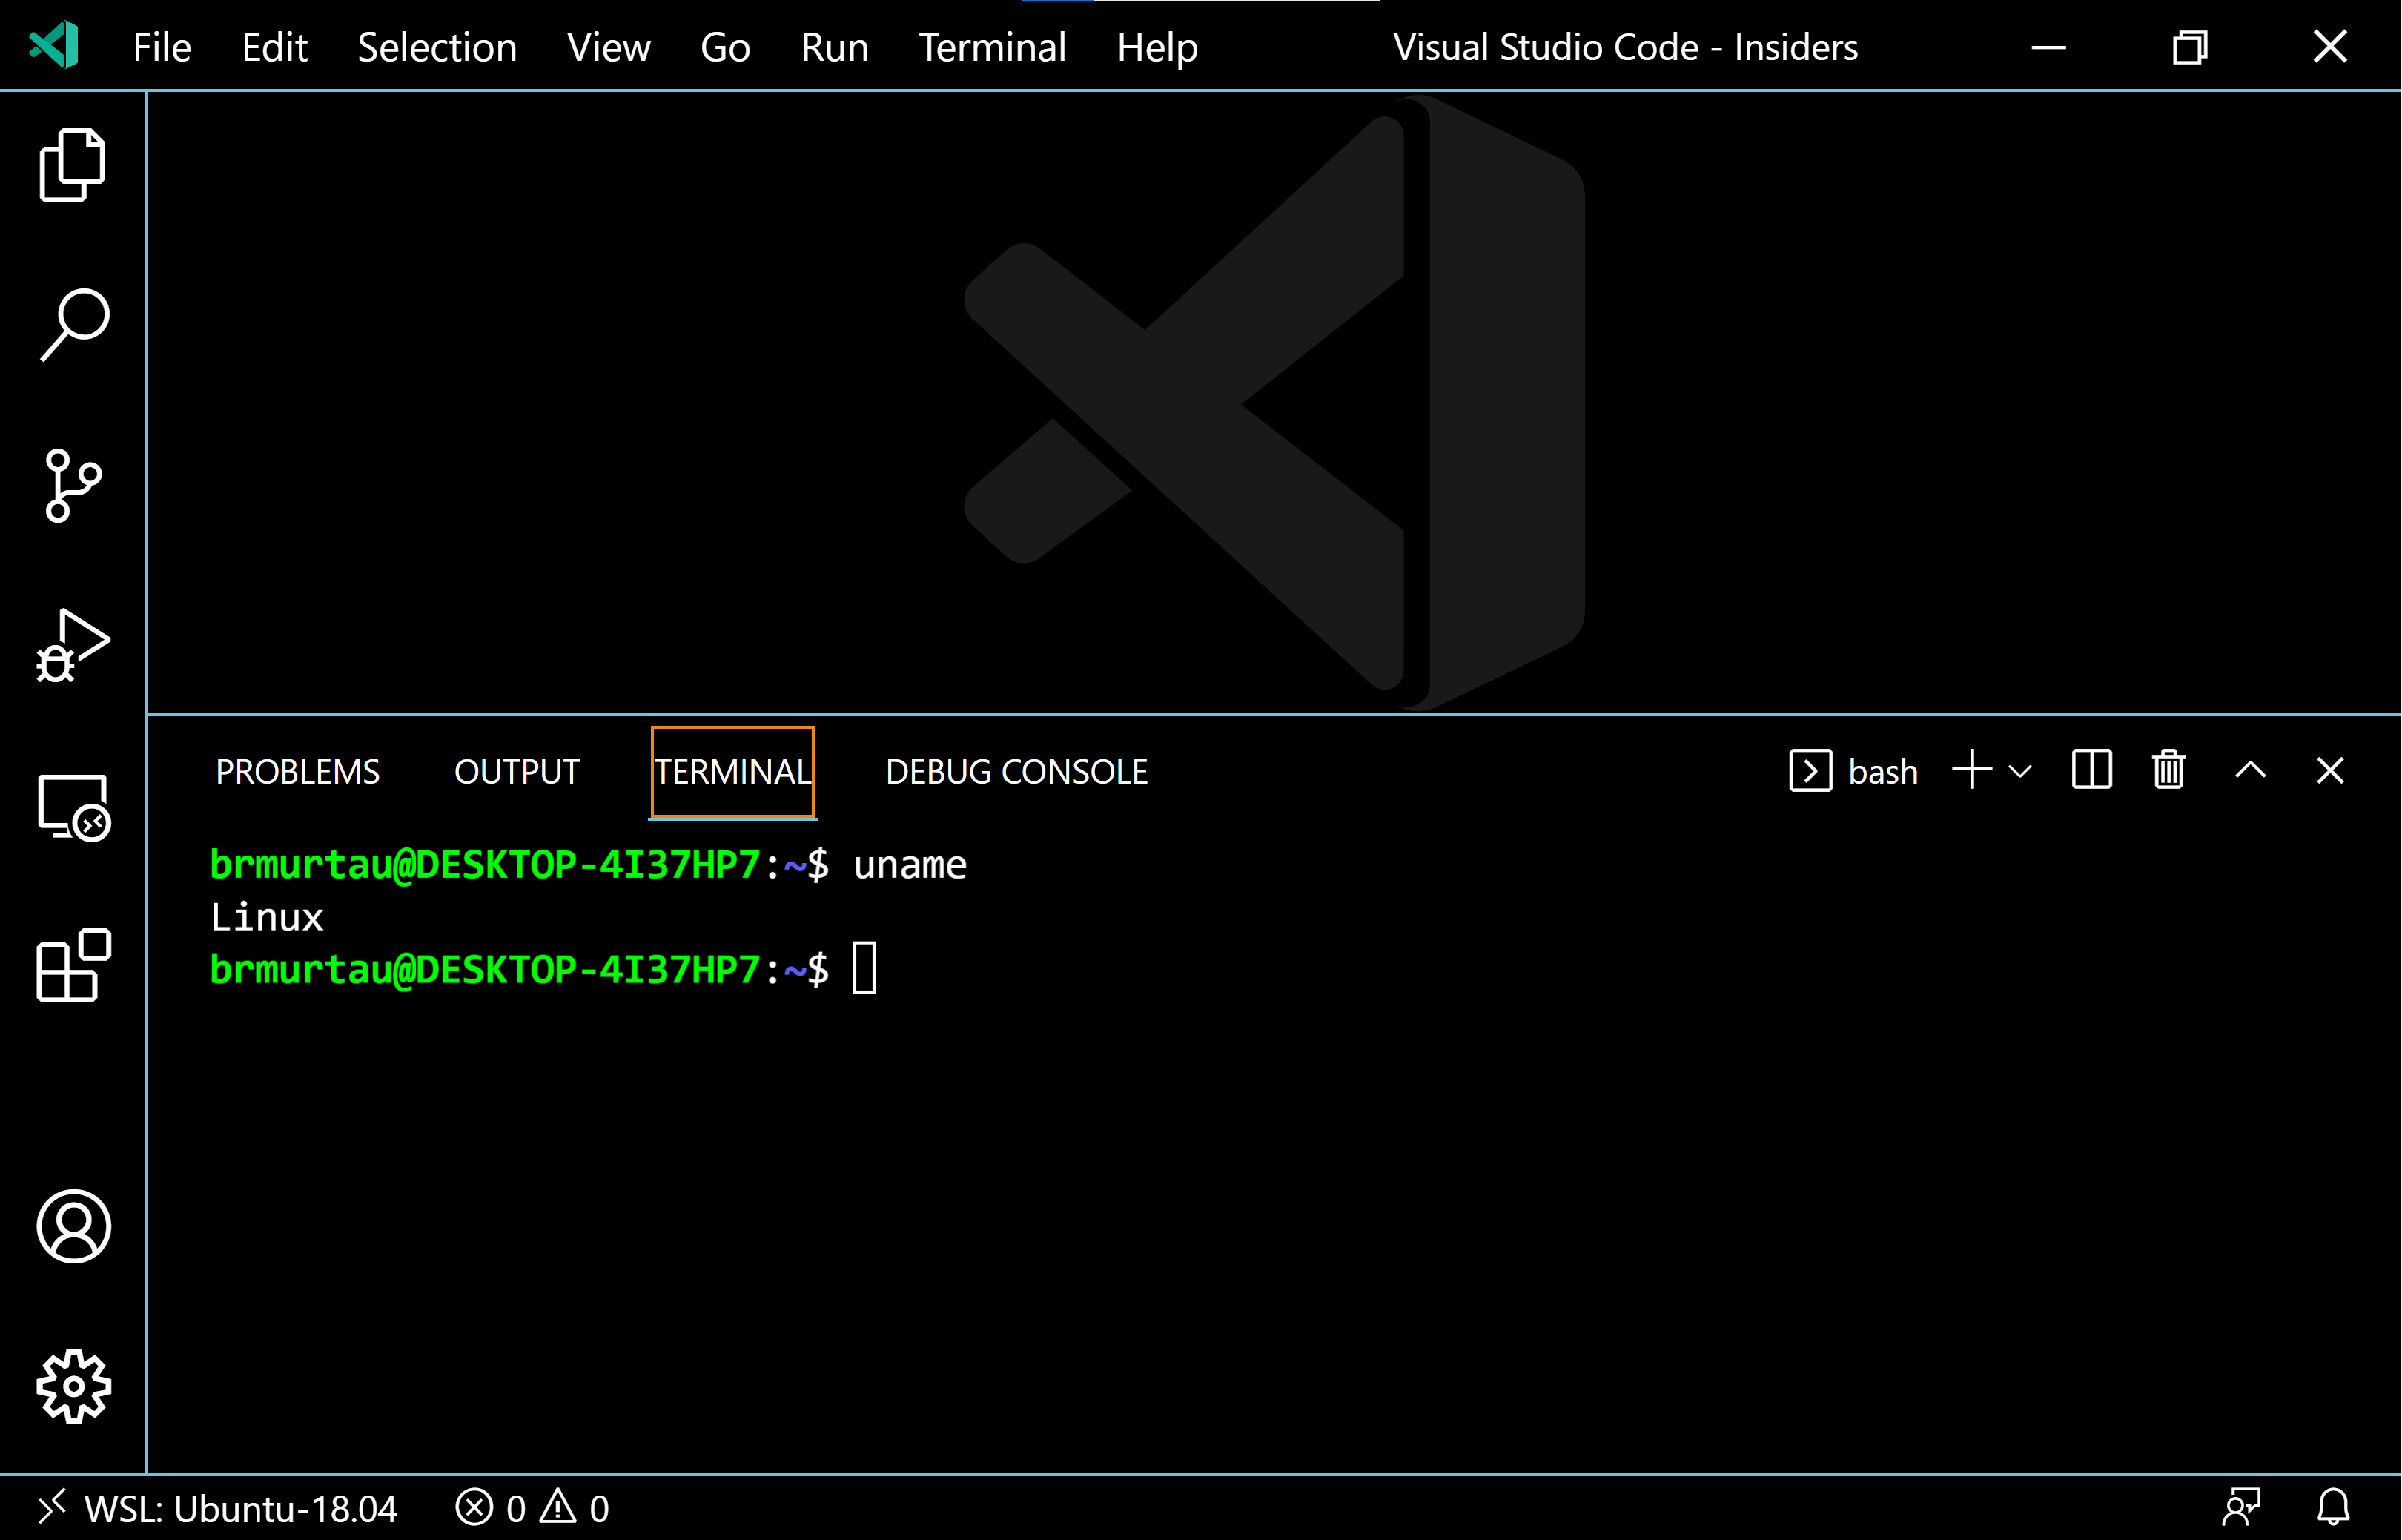Open the Selection menu

(437, 47)
